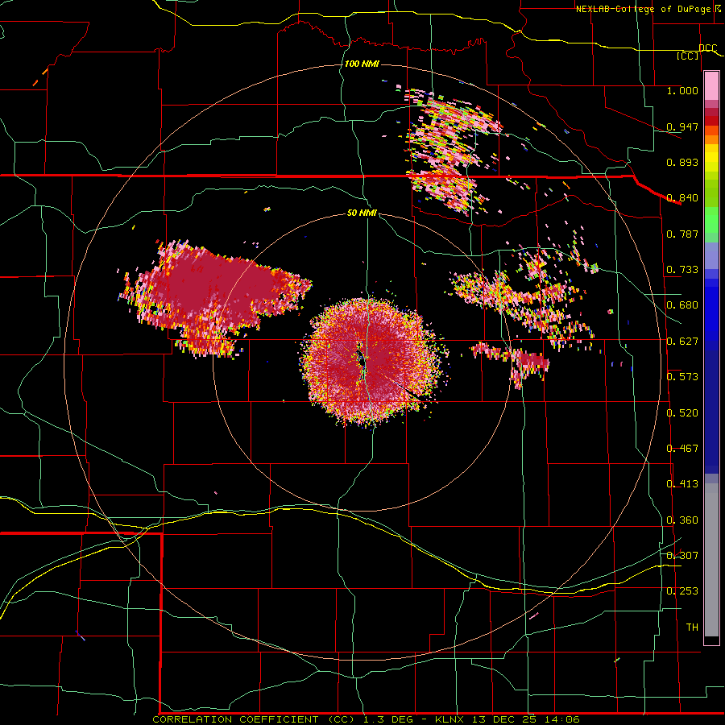Screen dimensions: 725x725
Task: Select the 0.520 scale value
Action: pos(682,413)
